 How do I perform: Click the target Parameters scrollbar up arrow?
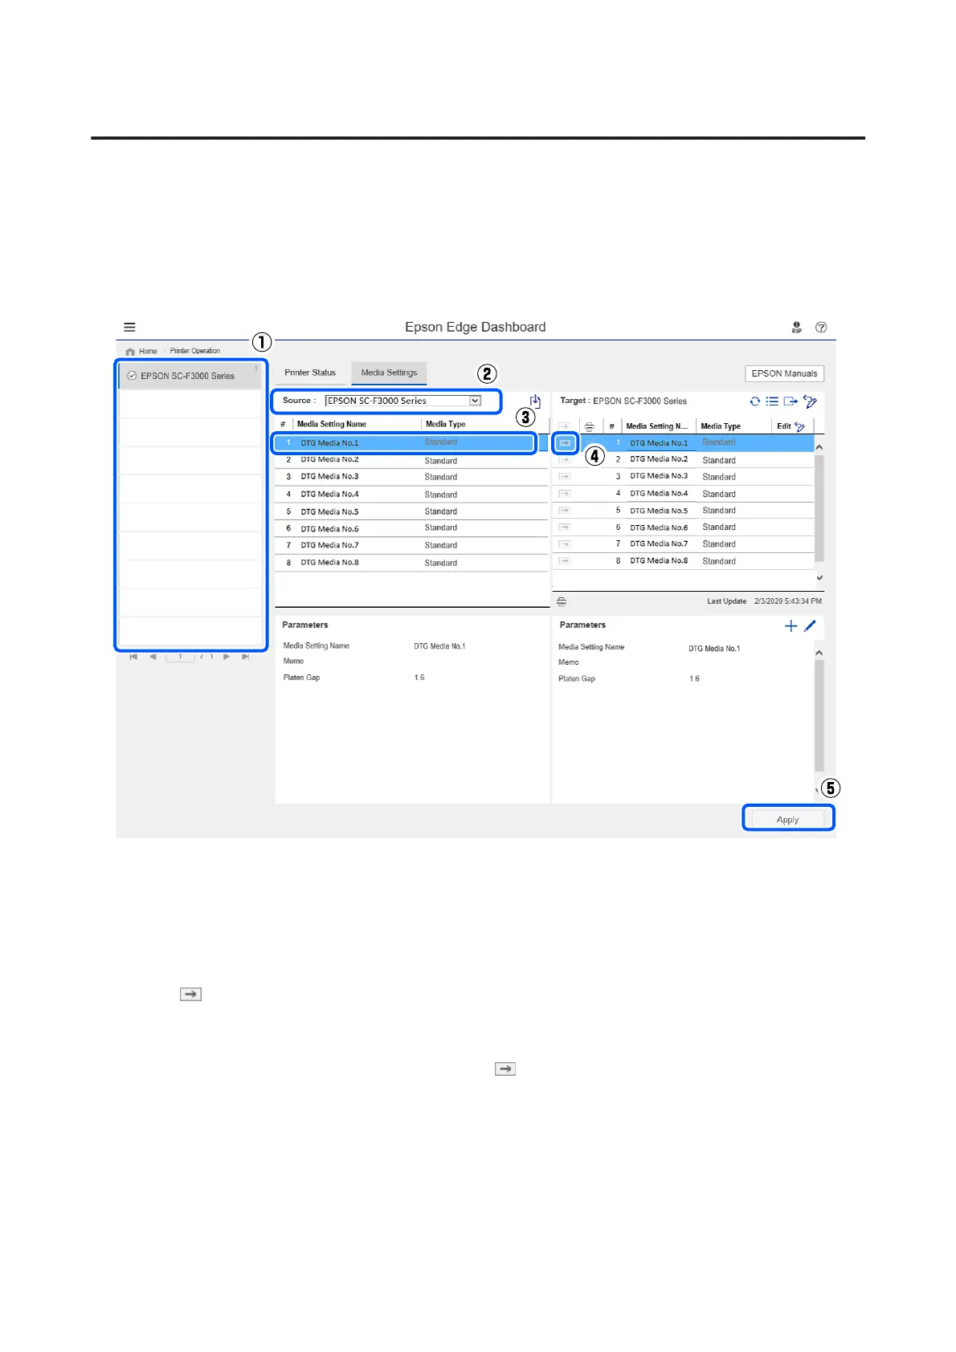(x=819, y=654)
